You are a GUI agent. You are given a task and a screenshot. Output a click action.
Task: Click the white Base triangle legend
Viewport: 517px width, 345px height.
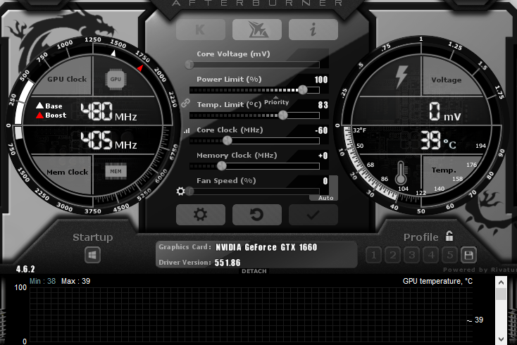(39, 106)
